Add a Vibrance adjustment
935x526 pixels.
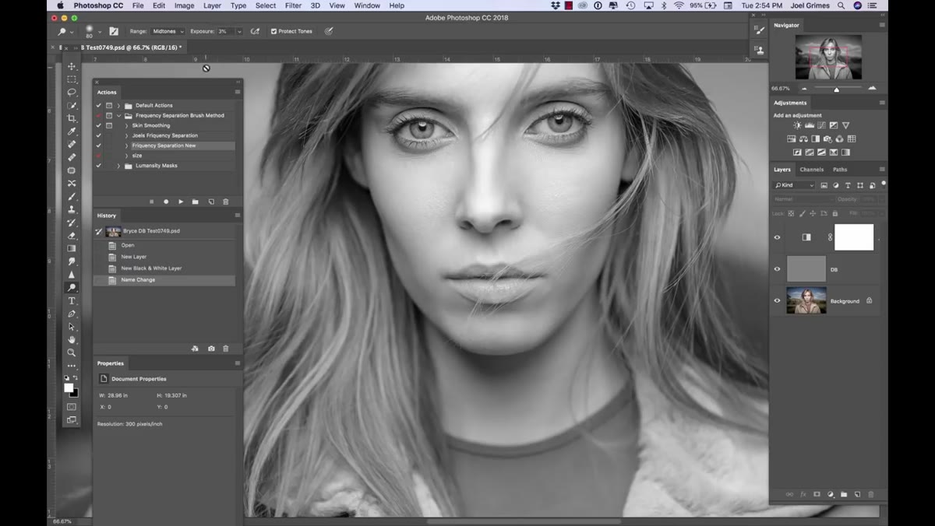[x=845, y=125]
